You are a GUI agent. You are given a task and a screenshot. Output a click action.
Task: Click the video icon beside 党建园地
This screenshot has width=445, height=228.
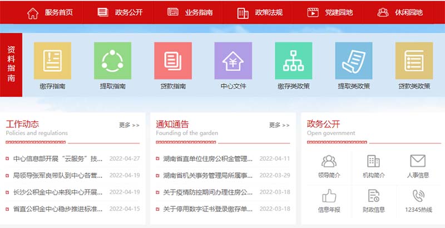coord(313,12)
